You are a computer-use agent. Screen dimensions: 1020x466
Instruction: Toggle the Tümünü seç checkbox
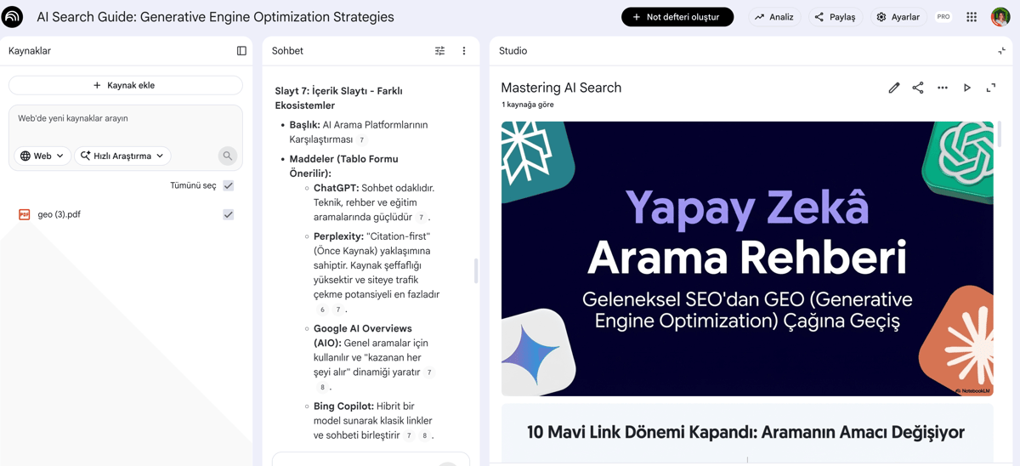pos(229,185)
